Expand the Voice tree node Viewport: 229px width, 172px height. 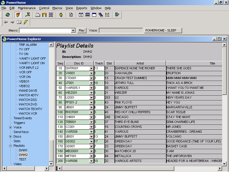(10, 127)
